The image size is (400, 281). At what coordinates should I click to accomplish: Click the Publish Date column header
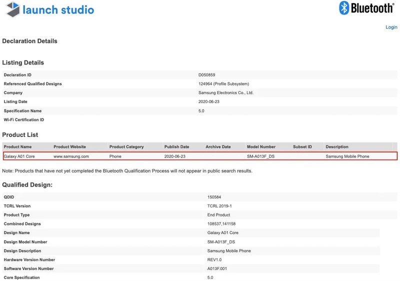tap(176, 147)
